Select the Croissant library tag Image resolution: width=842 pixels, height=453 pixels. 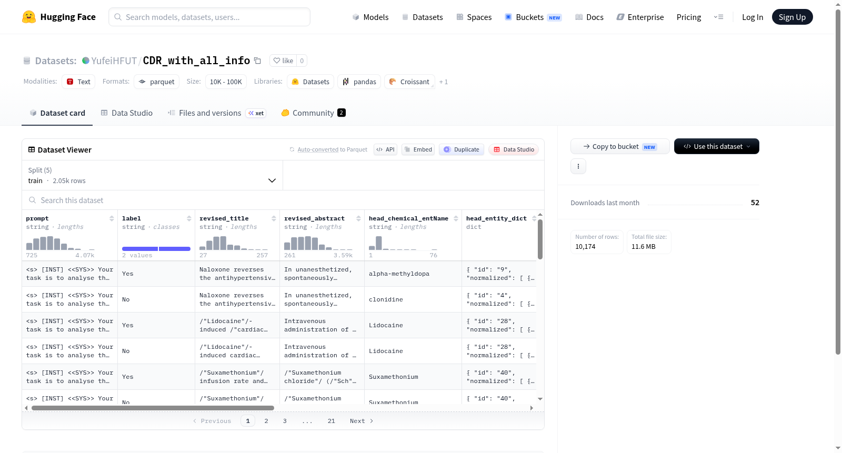tap(409, 82)
